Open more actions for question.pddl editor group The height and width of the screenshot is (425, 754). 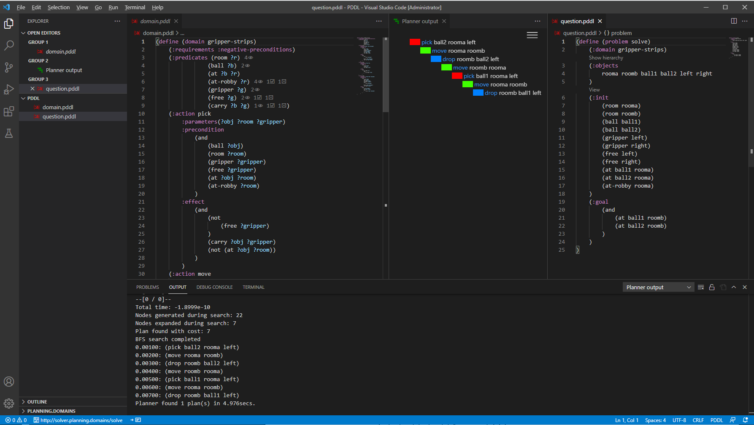745,21
